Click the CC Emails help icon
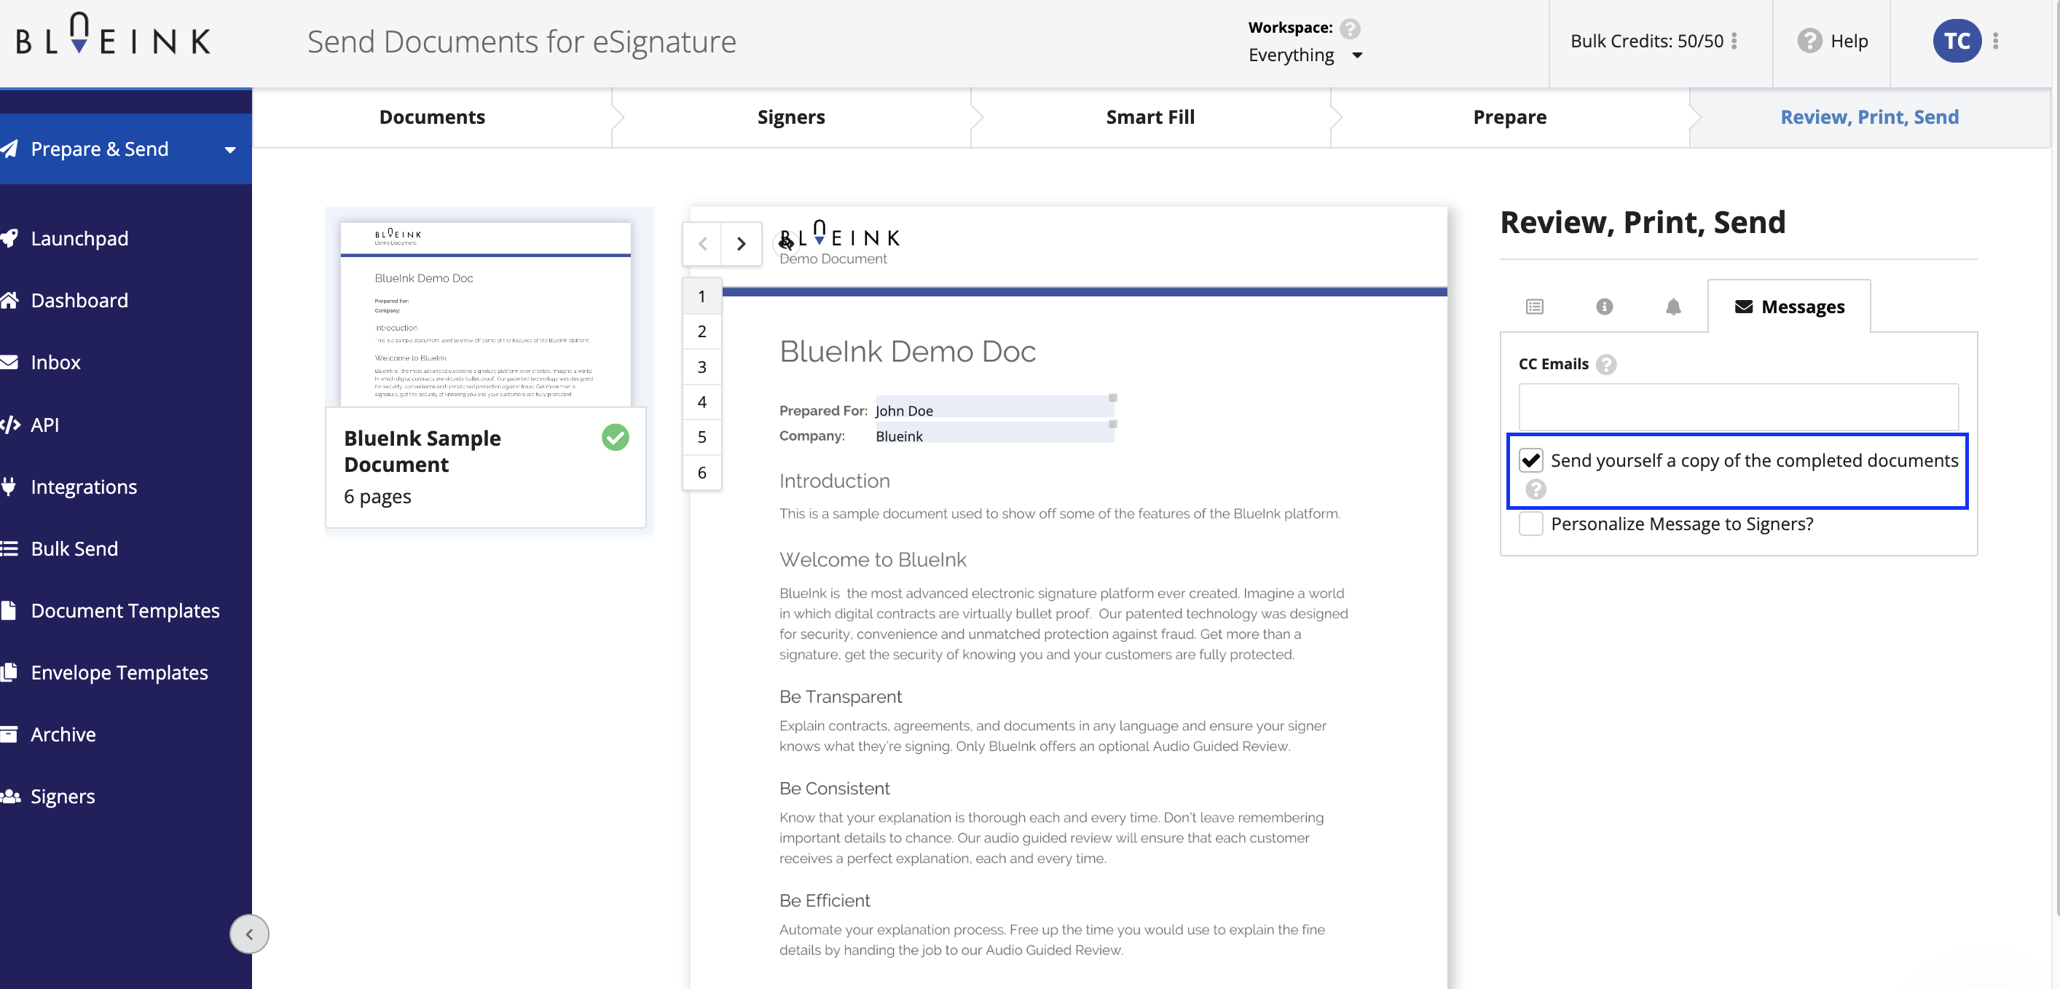Screen dimensions: 2060x989 pos(1605,365)
